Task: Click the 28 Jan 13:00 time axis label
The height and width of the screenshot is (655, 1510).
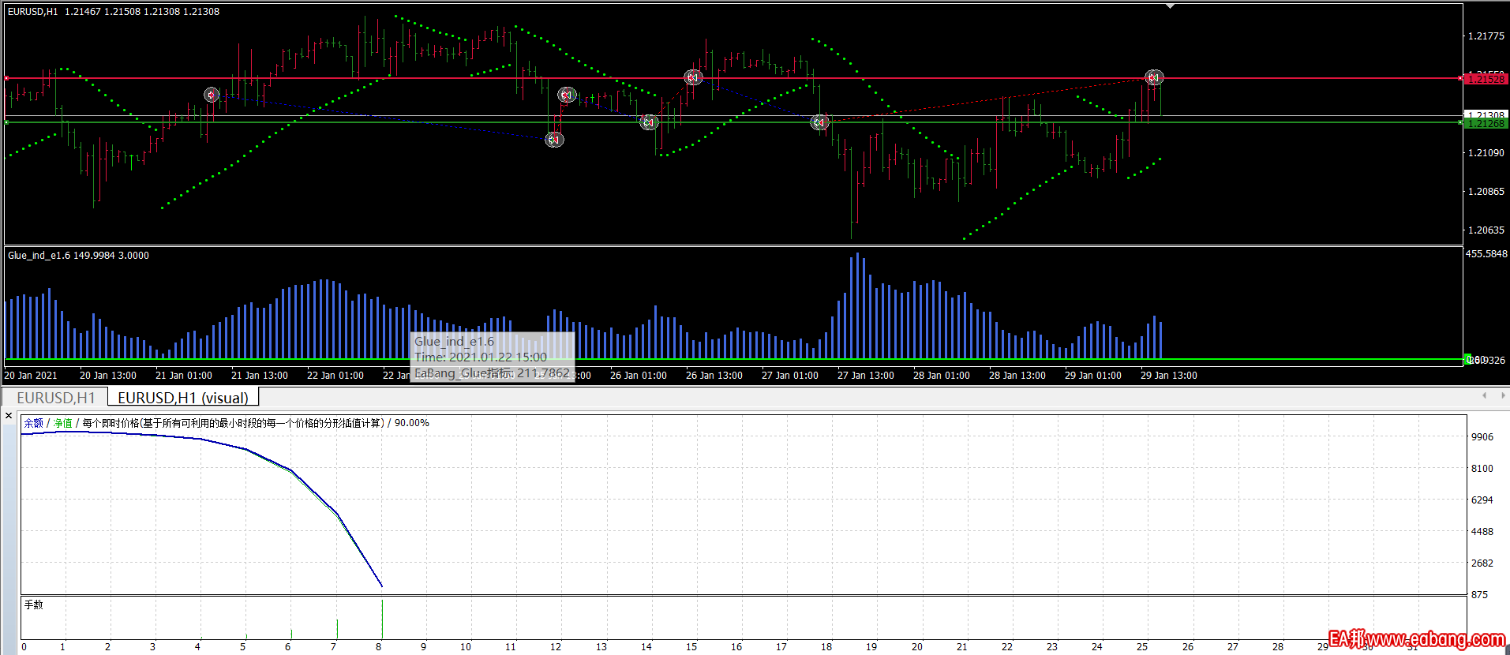Action: 1017,376
